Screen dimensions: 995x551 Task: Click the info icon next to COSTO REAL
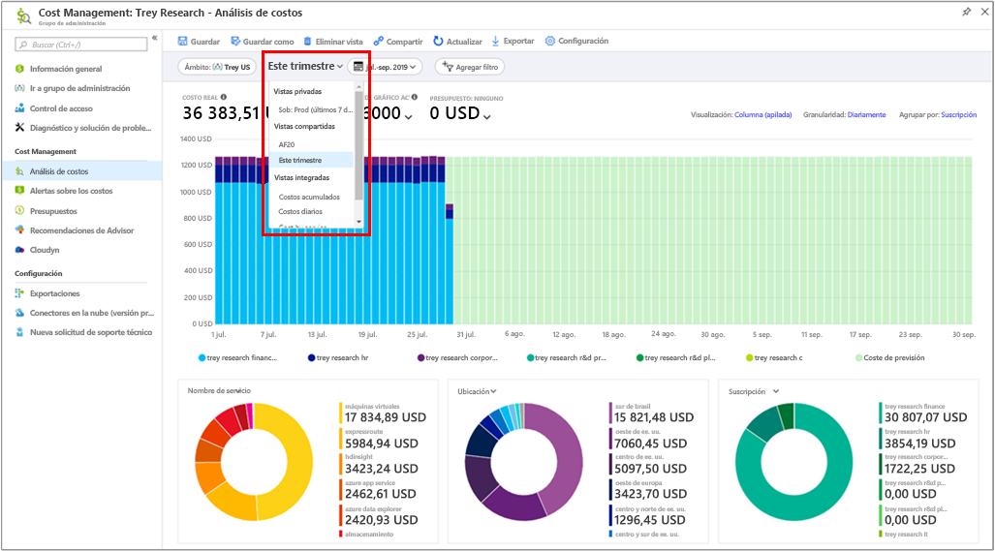224,97
